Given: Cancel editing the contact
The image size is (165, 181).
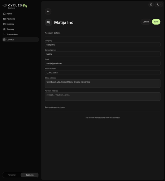Looking at the screenshot, I should point(146,22).
